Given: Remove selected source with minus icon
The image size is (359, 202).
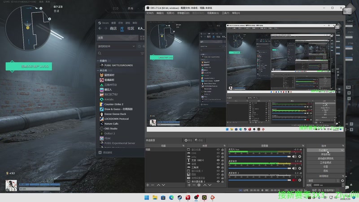Looking at the screenshot, I should [x=194, y=185].
